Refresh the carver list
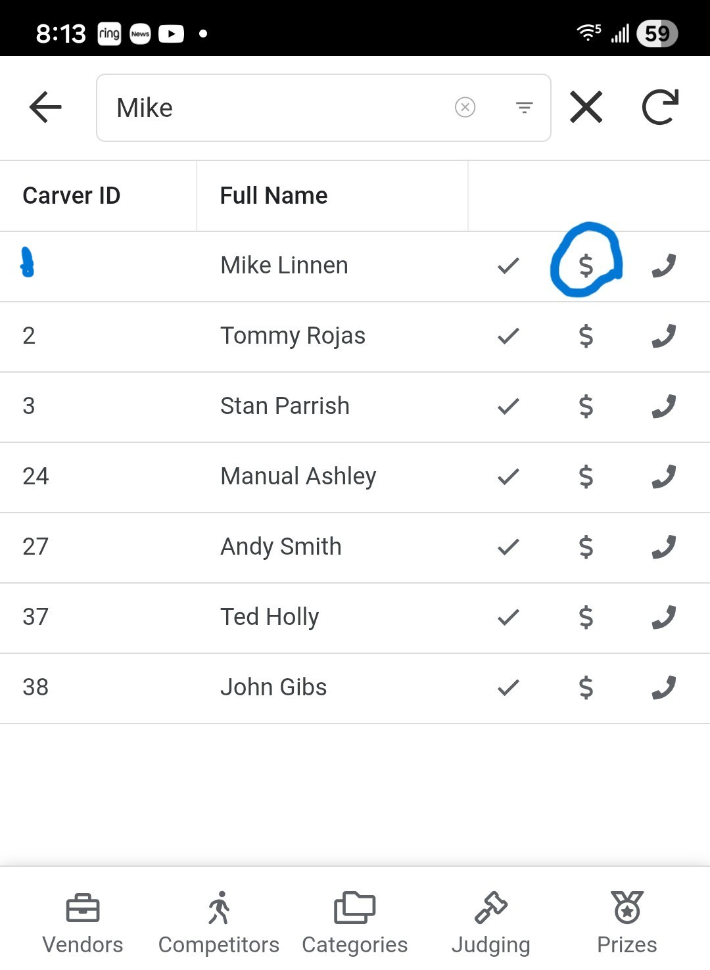The image size is (710, 970). point(659,107)
